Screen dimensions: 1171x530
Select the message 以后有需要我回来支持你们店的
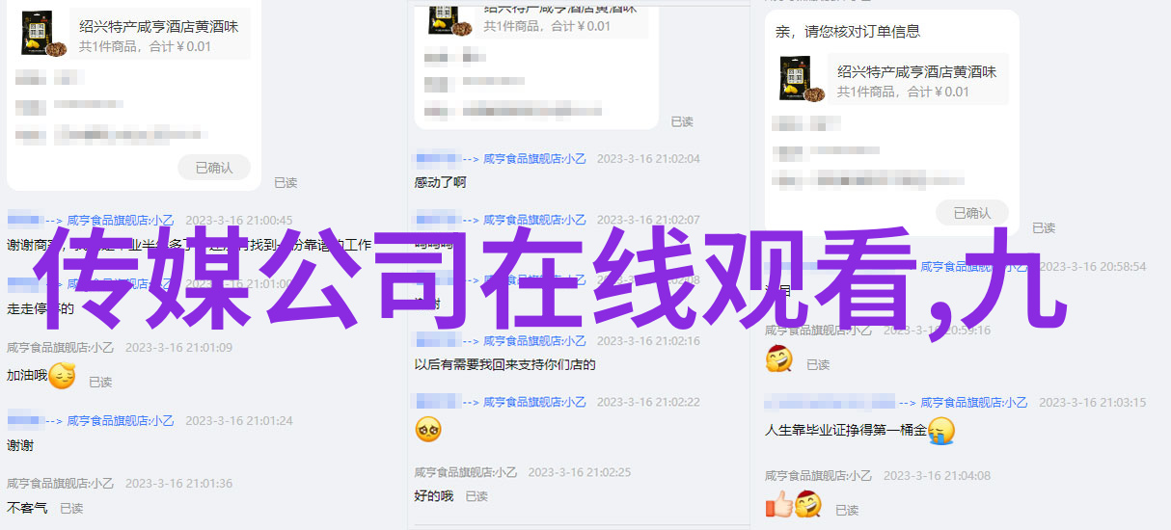[504, 365]
